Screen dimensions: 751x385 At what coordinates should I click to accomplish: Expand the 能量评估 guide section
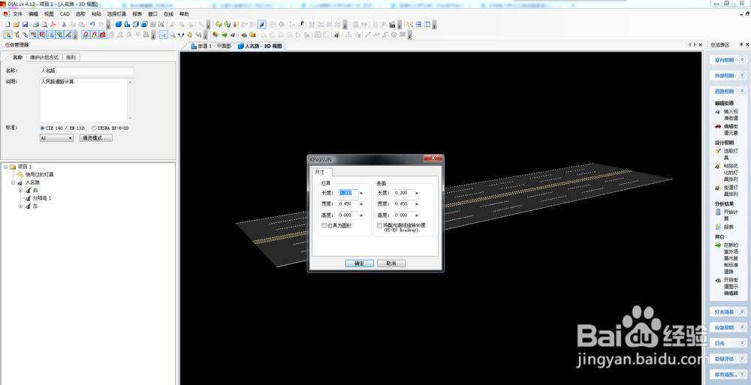[742, 358]
